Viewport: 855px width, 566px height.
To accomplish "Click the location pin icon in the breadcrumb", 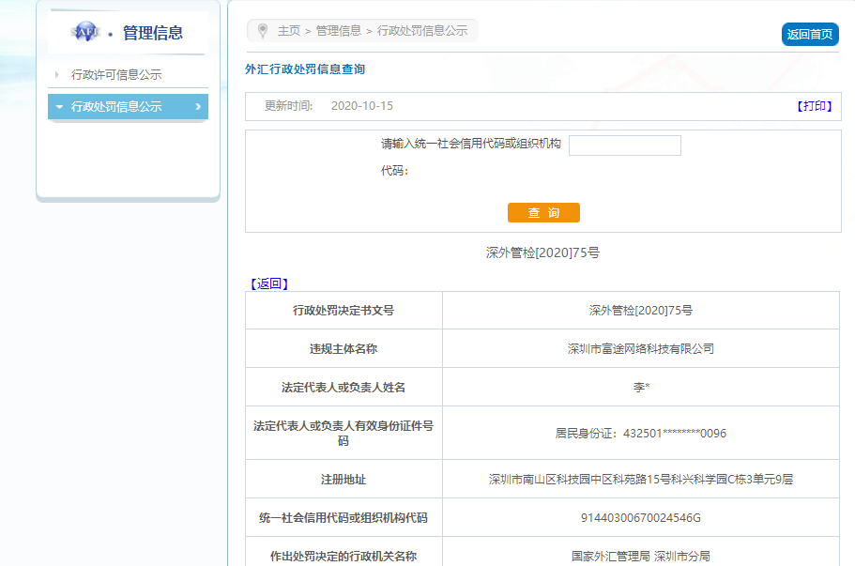I will (x=263, y=31).
